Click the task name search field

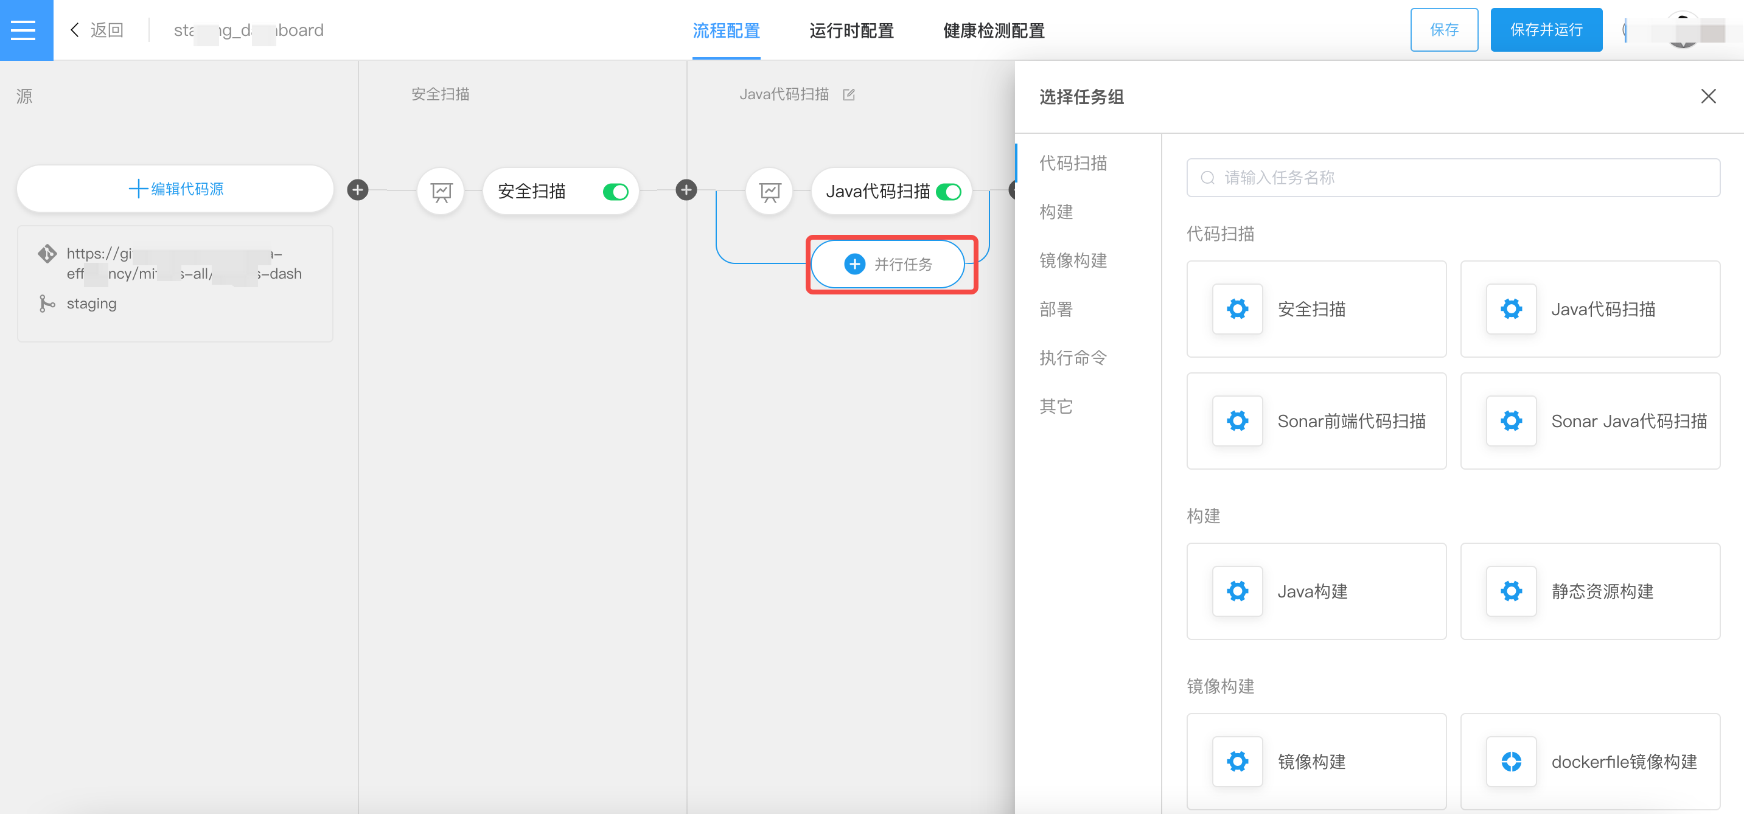click(x=1453, y=178)
